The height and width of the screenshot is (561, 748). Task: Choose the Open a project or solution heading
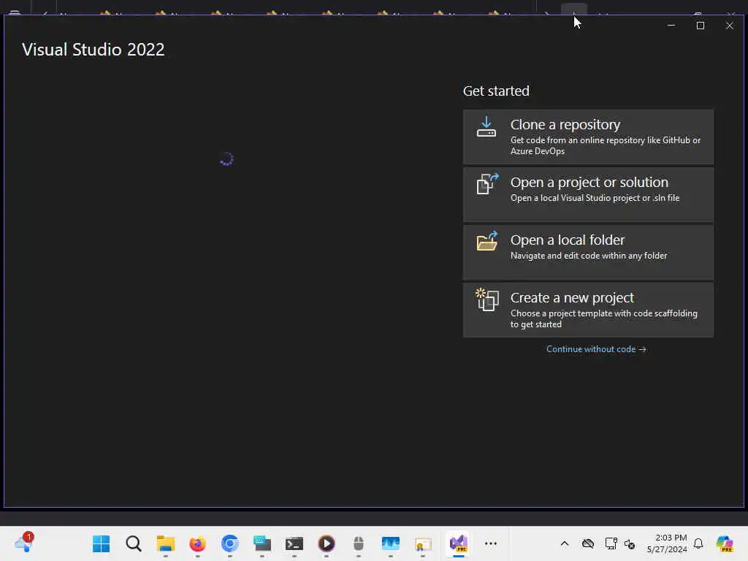pyautogui.click(x=589, y=182)
